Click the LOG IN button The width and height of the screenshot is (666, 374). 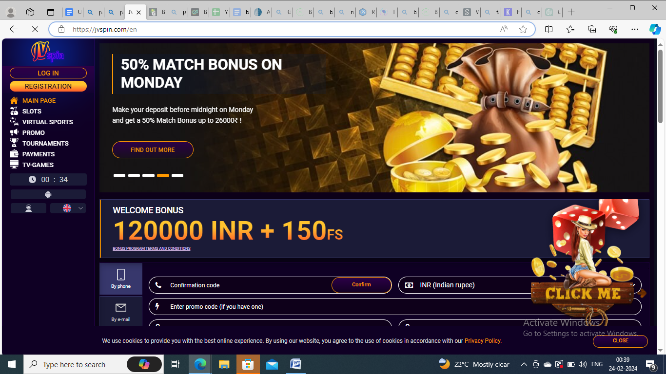click(x=48, y=73)
